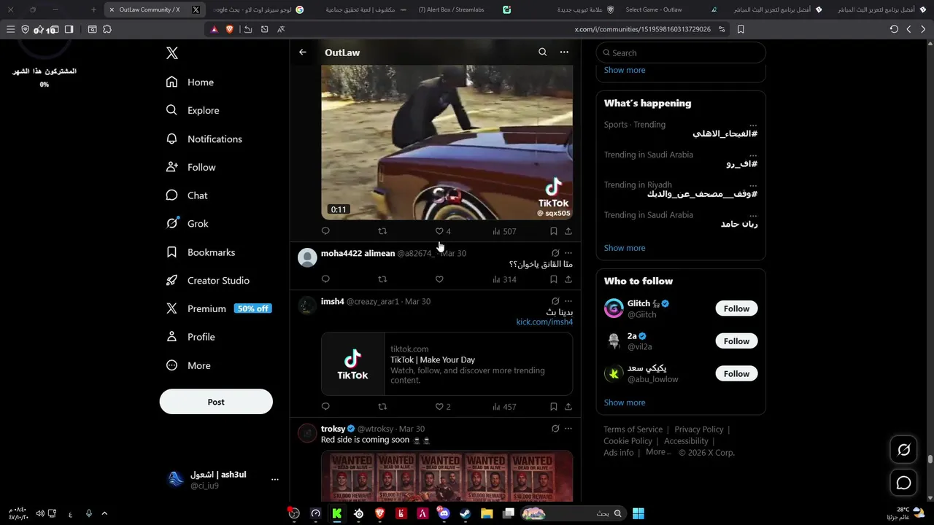The width and height of the screenshot is (934, 525).
Task: Open floating chat messages button
Action: click(903, 483)
